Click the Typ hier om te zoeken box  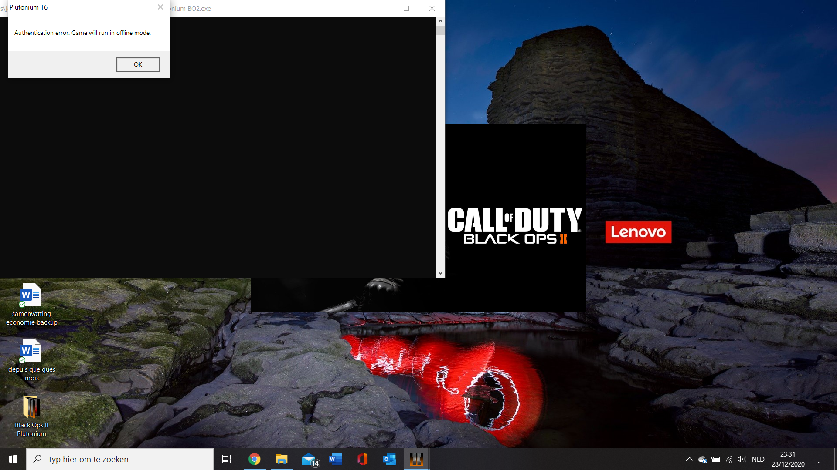[120, 459]
